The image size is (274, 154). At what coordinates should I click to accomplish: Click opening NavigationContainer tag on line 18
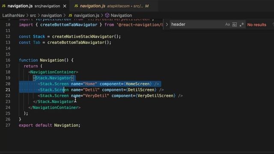[x=53, y=72]
